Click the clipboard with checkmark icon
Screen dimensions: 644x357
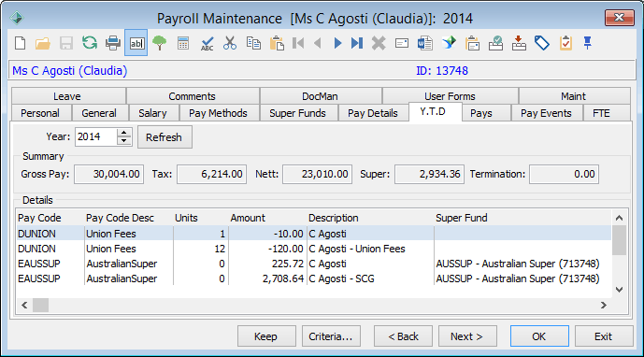pos(565,43)
